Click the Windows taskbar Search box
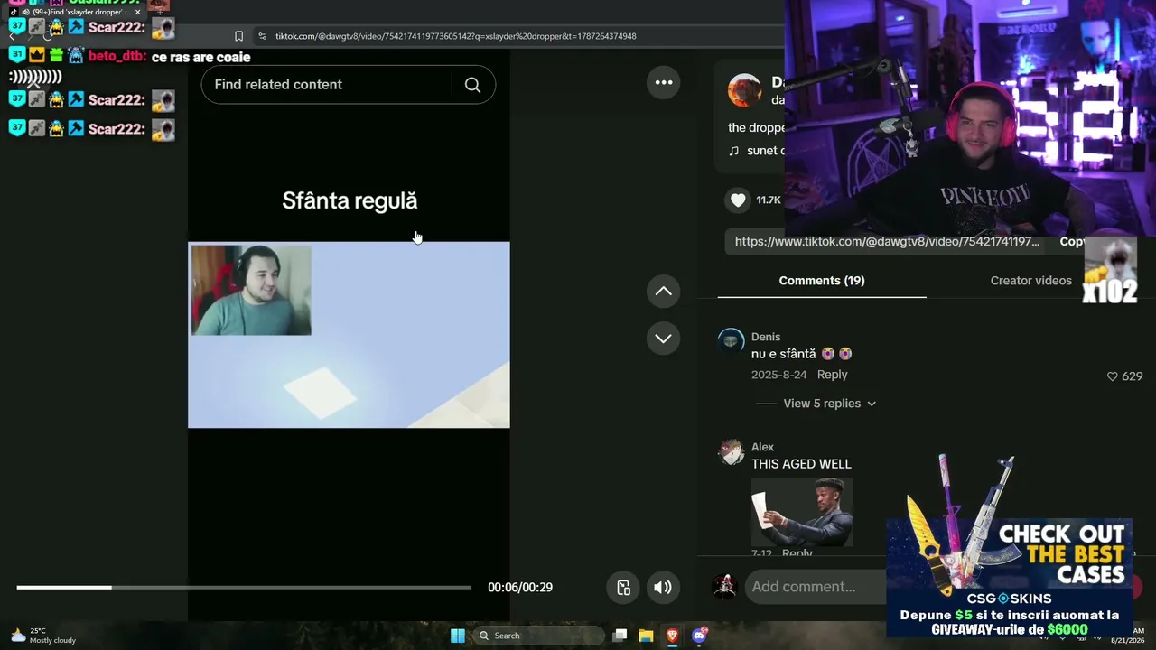The height and width of the screenshot is (650, 1156). click(539, 636)
